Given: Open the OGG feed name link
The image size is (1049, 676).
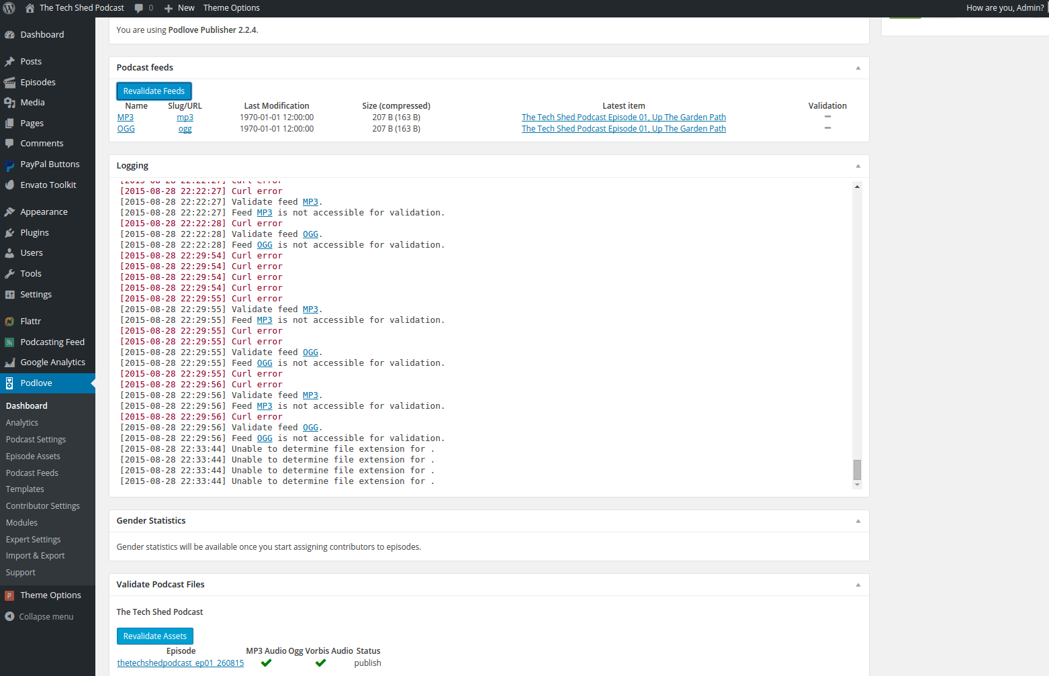Looking at the screenshot, I should coord(126,129).
